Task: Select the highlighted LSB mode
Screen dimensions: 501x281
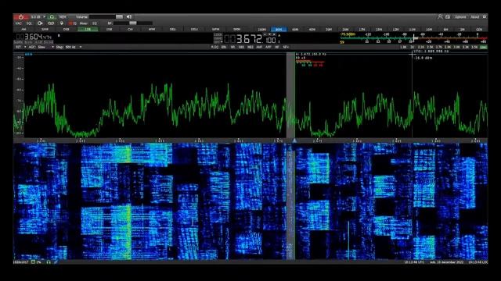Action: pyautogui.click(x=88, y=30)
